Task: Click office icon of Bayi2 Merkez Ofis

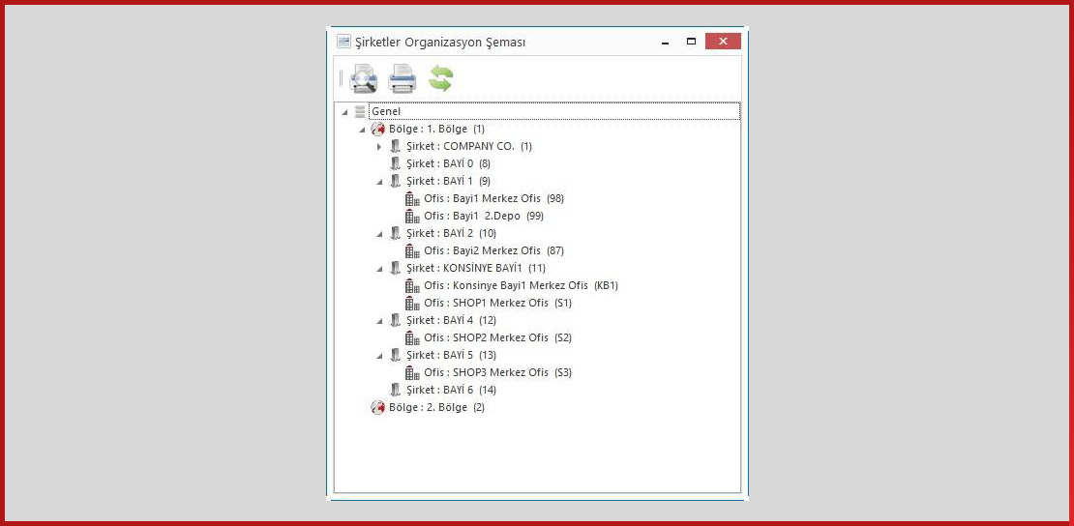Action: pyautogui.click(x=412, y=250)
